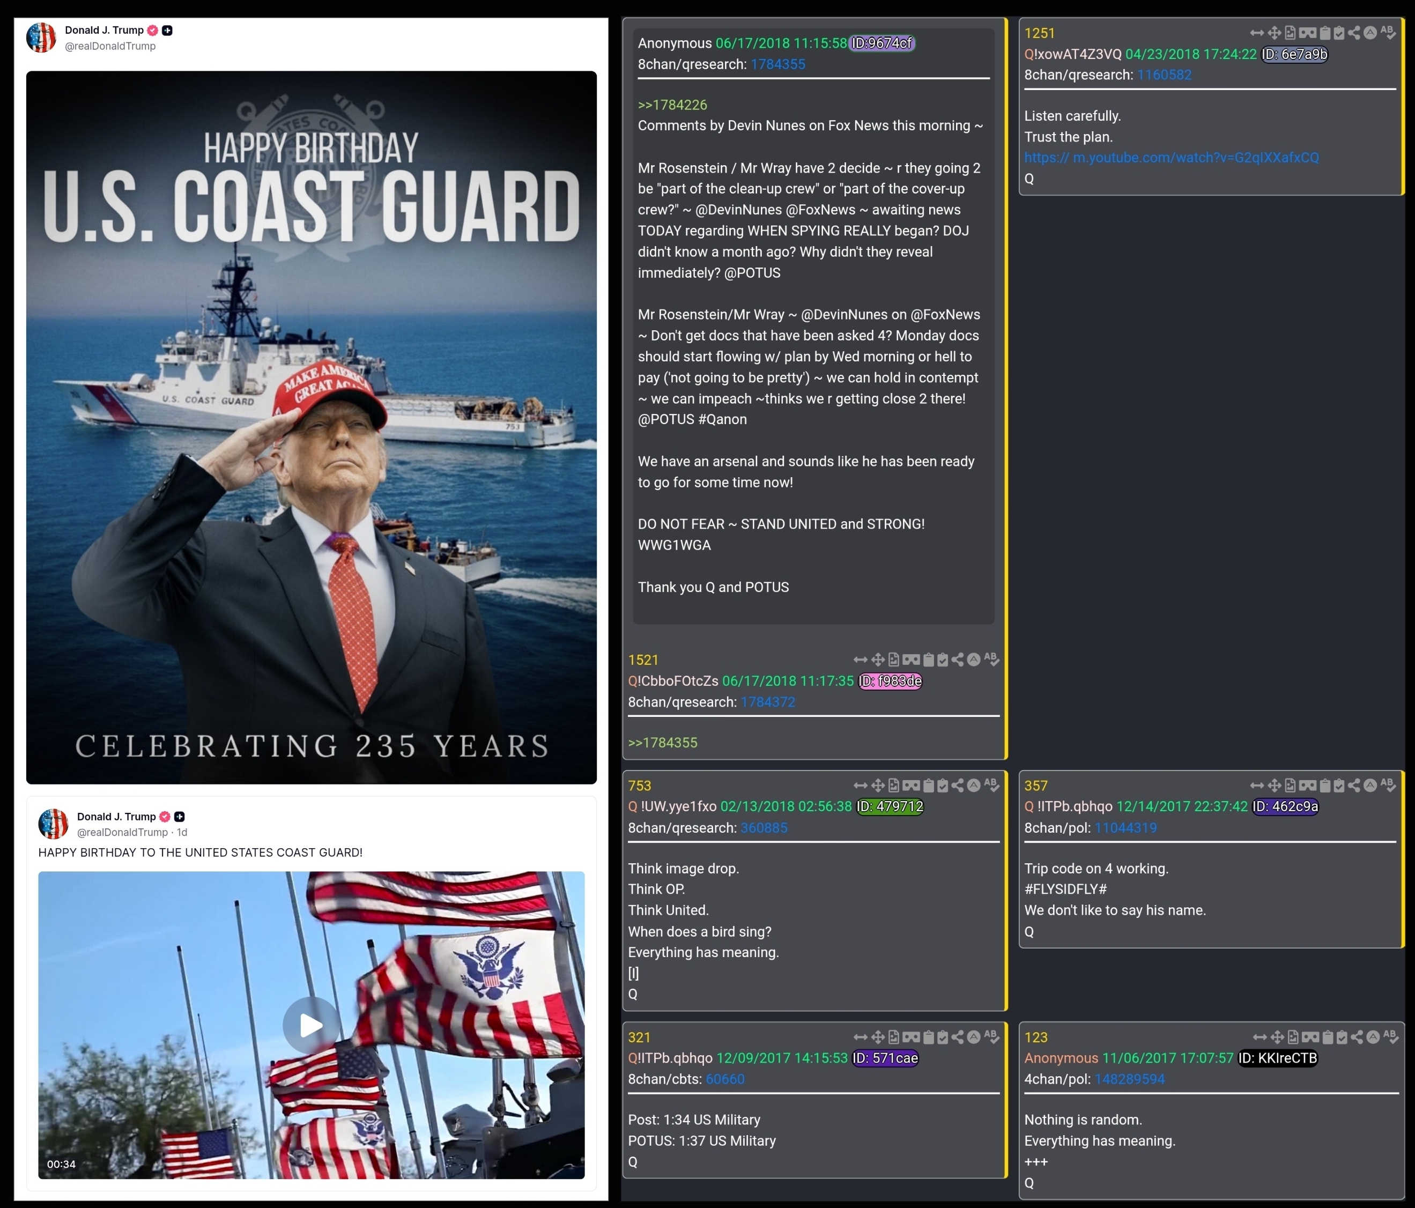
Task: Click the Donald J. Trump name on the quoted post
Action: point(116,817)
